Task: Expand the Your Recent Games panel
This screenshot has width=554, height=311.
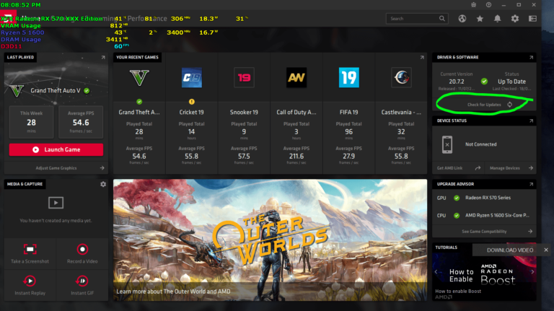Action: click(422, 57)
